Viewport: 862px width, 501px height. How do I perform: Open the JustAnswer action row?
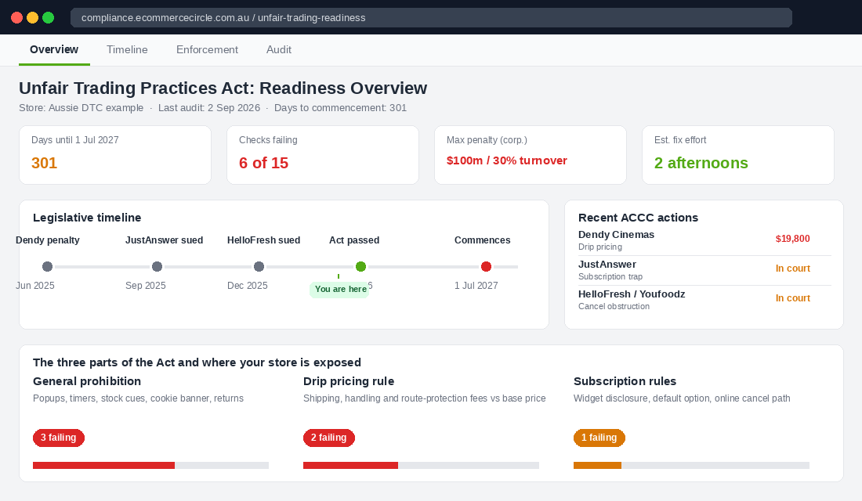704,270
